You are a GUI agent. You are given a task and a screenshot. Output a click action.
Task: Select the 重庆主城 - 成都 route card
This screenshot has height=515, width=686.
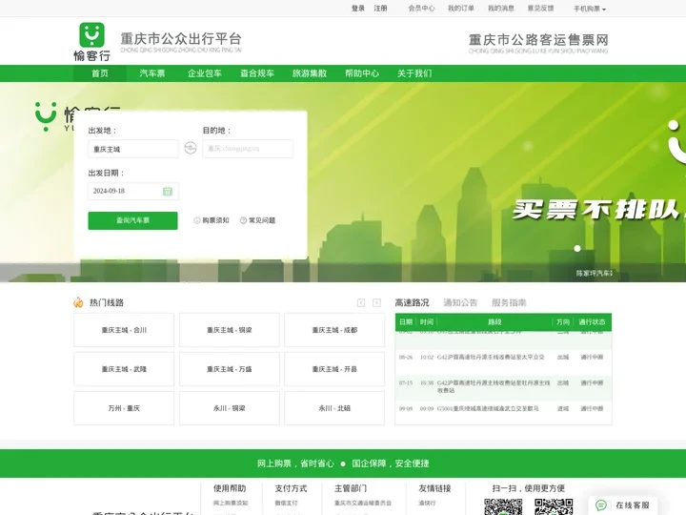point(334,330)
